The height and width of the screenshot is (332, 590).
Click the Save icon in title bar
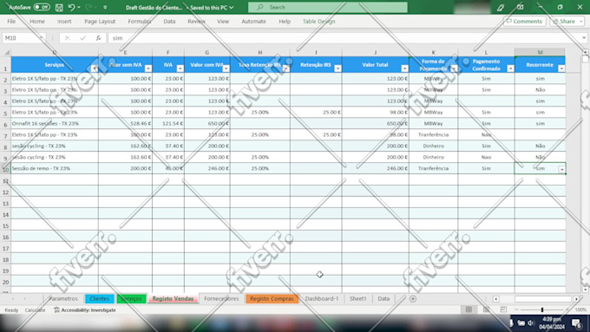tap(59, 7)
